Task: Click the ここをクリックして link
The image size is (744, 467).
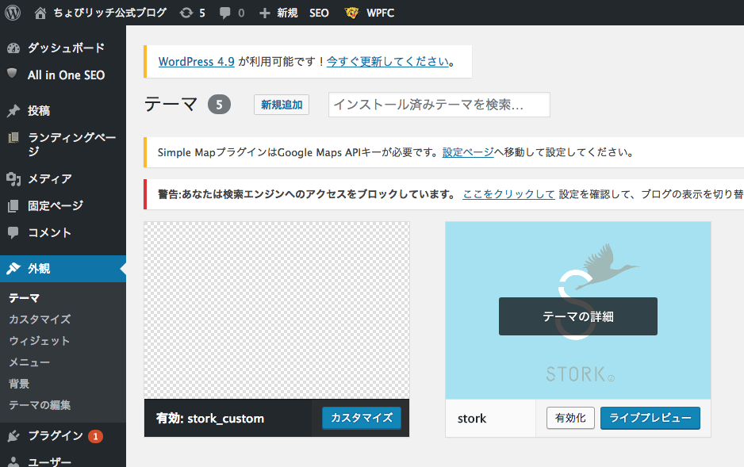Action: (x=508, y=194)
